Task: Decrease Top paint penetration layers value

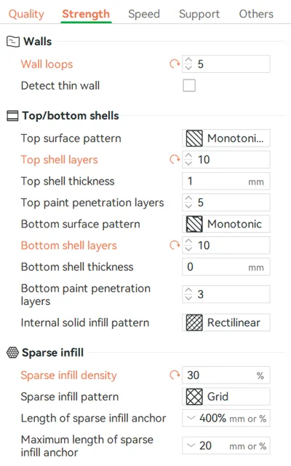Action: [188, 206]
